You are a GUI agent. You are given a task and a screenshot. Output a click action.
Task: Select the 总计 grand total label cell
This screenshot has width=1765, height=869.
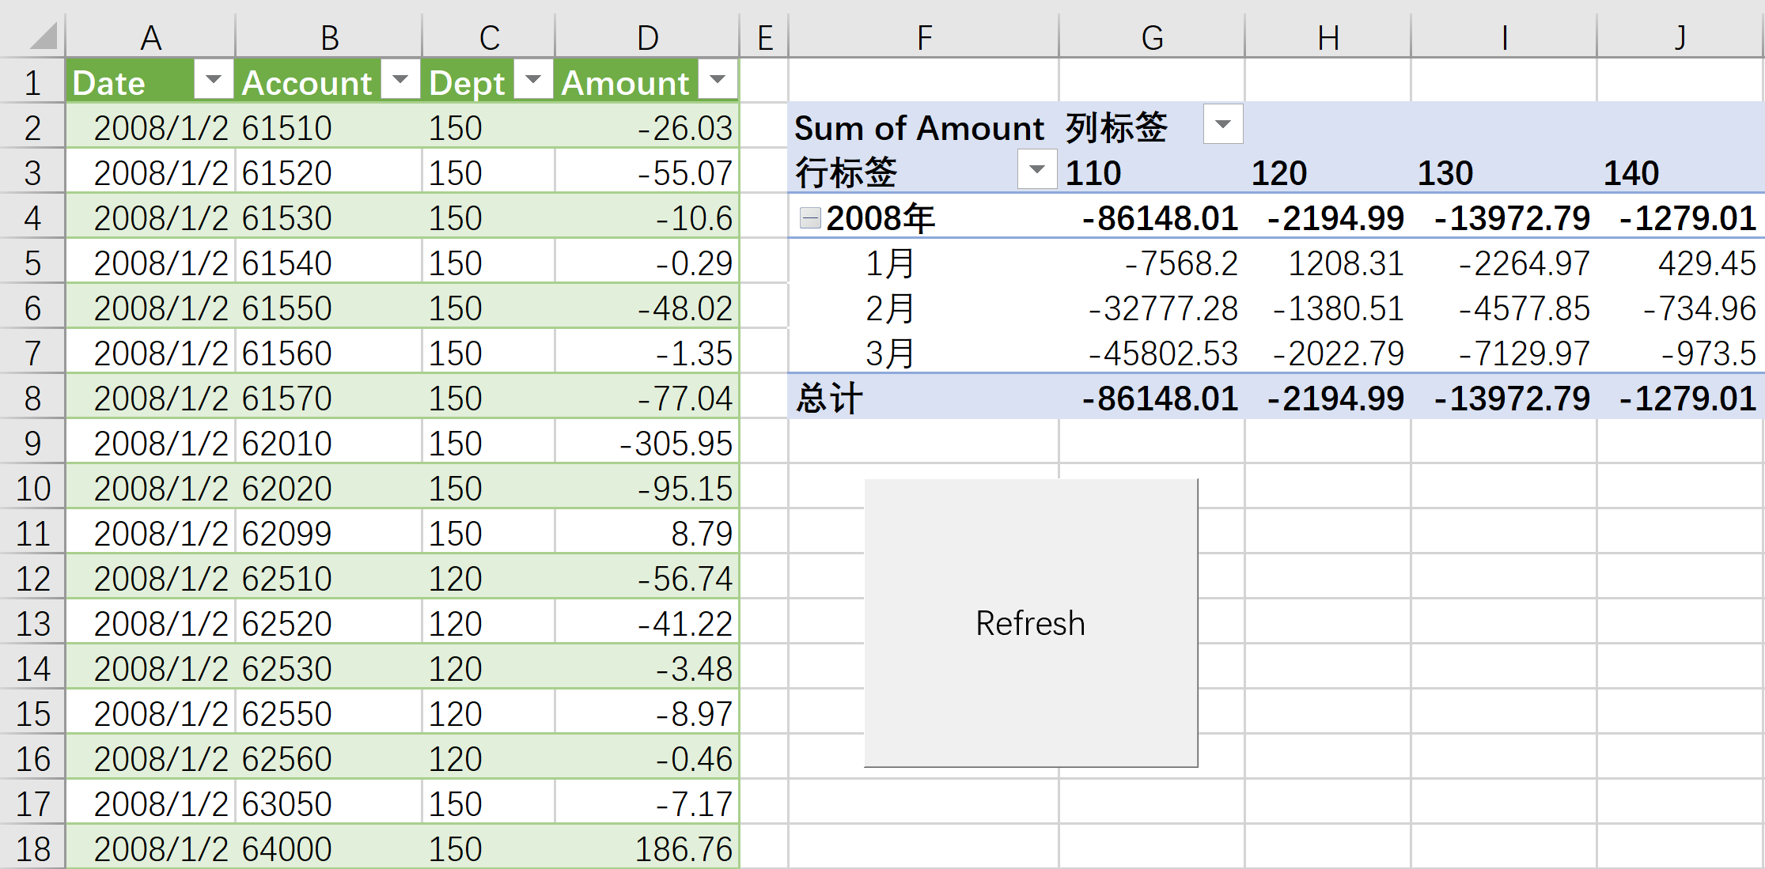point(829,398)
